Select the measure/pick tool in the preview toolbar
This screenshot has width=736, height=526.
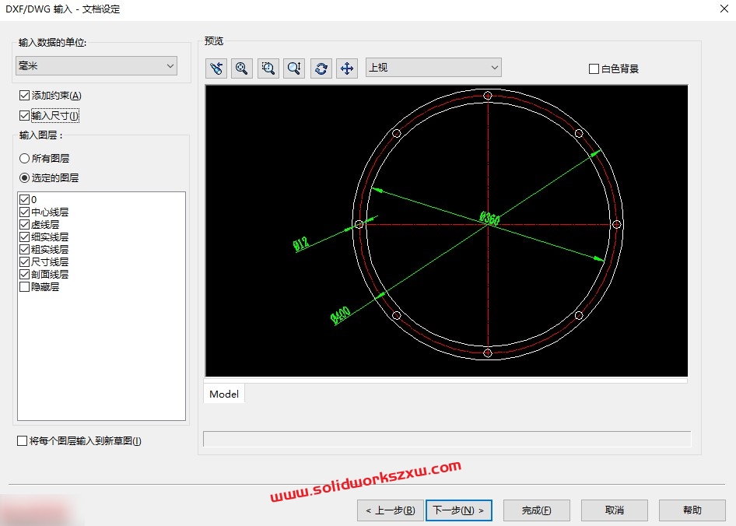216,68
